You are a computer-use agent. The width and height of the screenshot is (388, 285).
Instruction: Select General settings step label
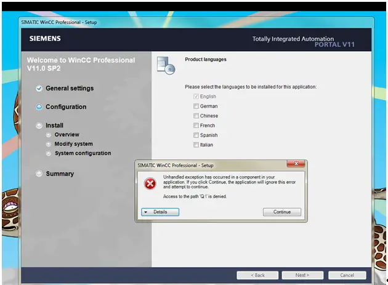(70, 88)
